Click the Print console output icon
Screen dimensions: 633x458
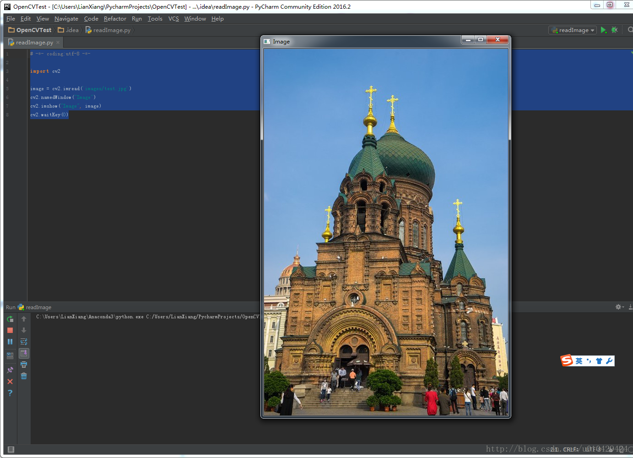click(x=24, y=365)
